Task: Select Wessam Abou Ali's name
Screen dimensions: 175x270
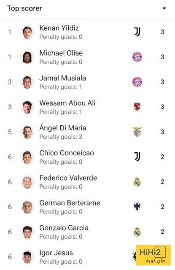Action: coord(67,103)
